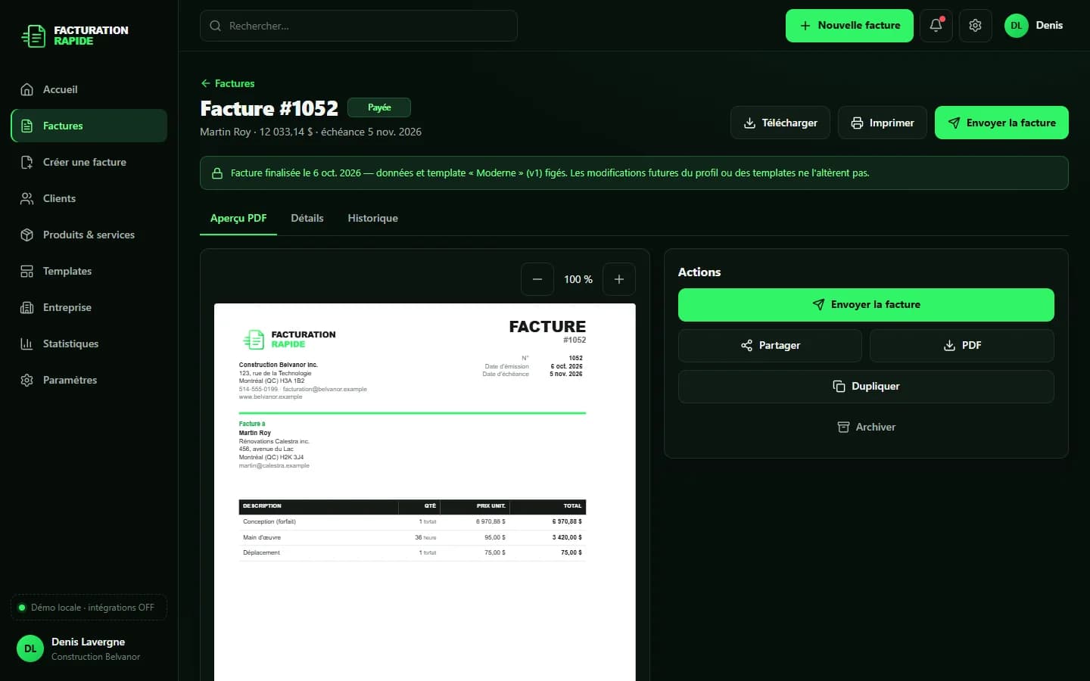1090x681 pixels.
Task: Navigate to Produits & services
Action: point(89,235)
